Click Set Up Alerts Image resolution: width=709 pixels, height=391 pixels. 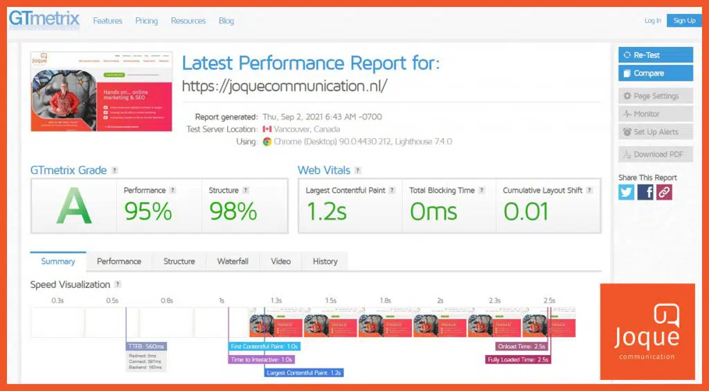(x=656, y=132)
